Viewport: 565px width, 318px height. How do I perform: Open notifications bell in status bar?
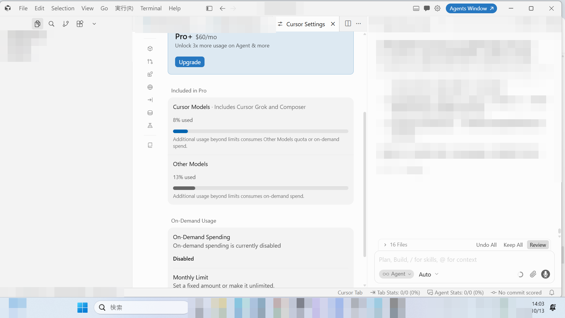[x=552, y=293]
